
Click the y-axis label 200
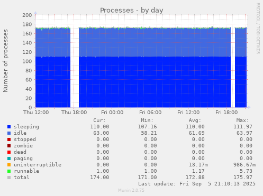(x=27, y=15)
